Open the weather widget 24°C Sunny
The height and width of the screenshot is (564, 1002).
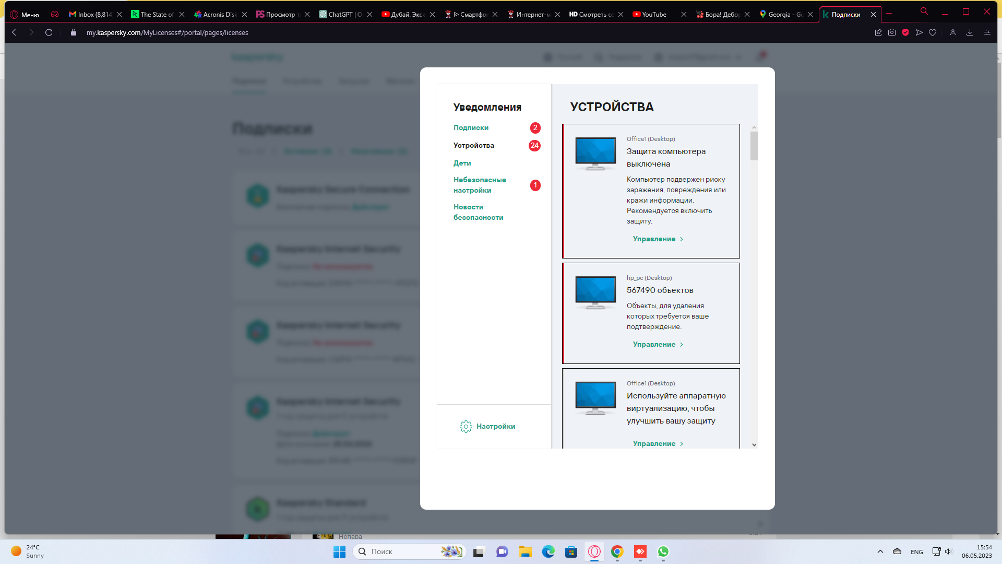click(28, 551)
